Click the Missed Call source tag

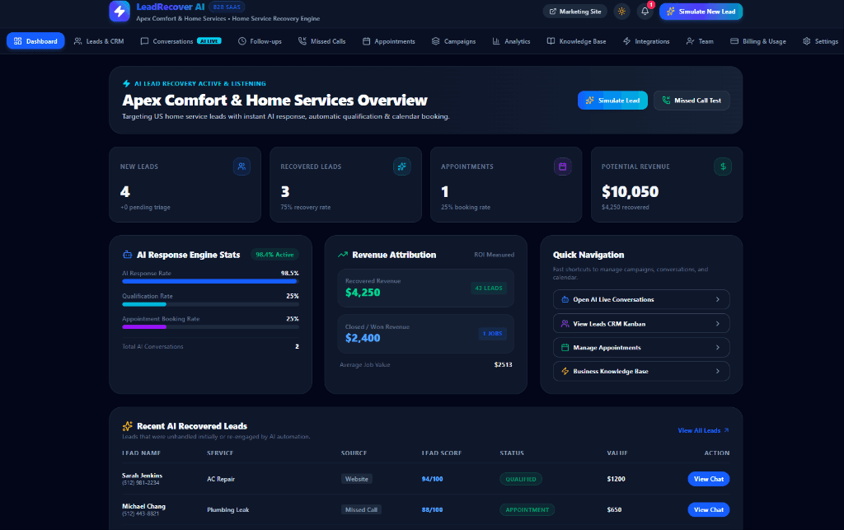[361, 509]
